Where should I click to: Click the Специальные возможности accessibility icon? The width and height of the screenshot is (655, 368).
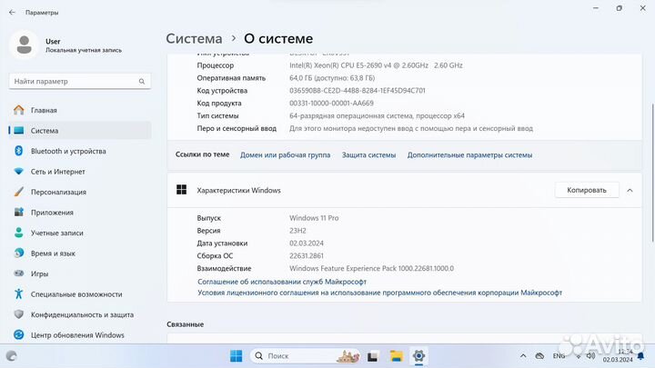(x=19, y=293)
